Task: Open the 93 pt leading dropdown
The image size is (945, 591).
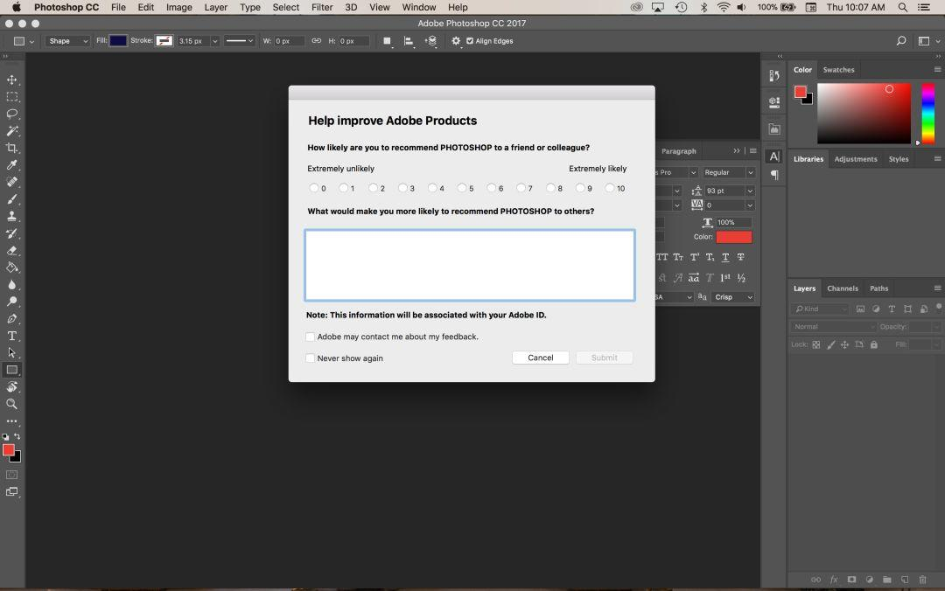Action: click(750, 191)
